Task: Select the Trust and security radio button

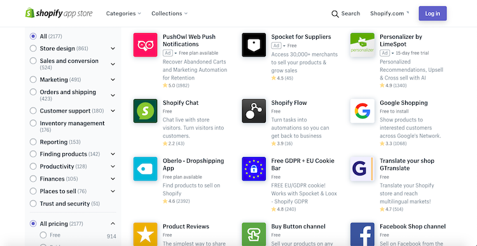Action: coord(33,203)
